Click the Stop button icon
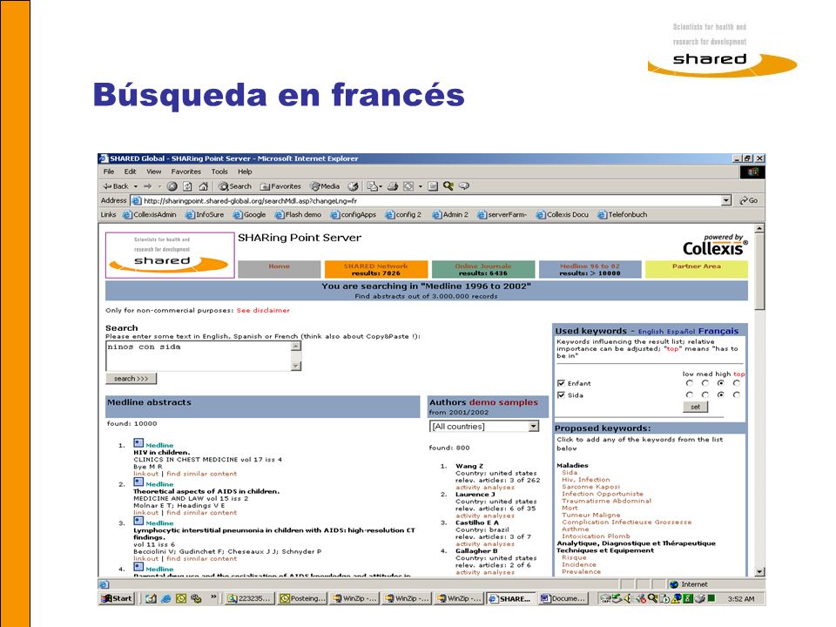The width and height of the screenshot is (836, 627). point(172,186)
